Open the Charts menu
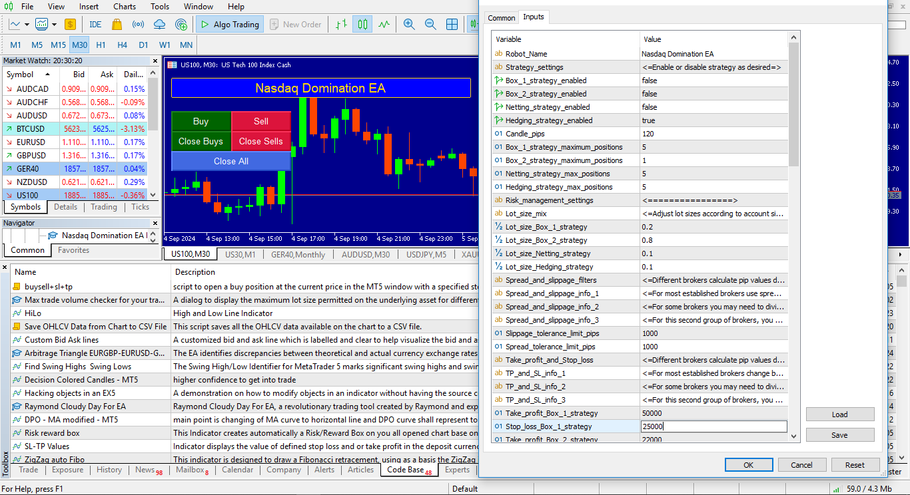 tap(125, 7)
